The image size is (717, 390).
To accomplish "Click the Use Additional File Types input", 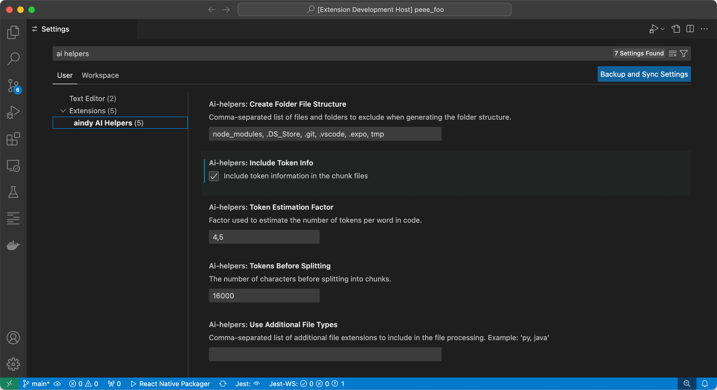I will click(325, 354).
